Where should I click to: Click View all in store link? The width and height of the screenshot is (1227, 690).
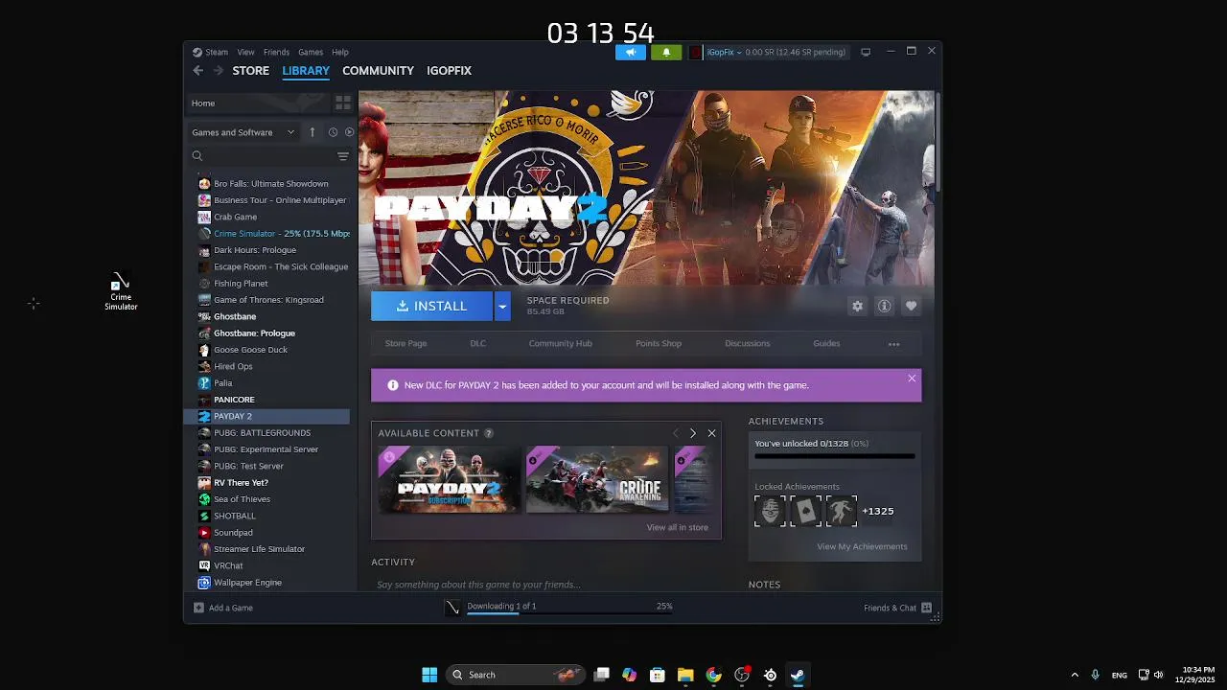(x=677, y=527)
